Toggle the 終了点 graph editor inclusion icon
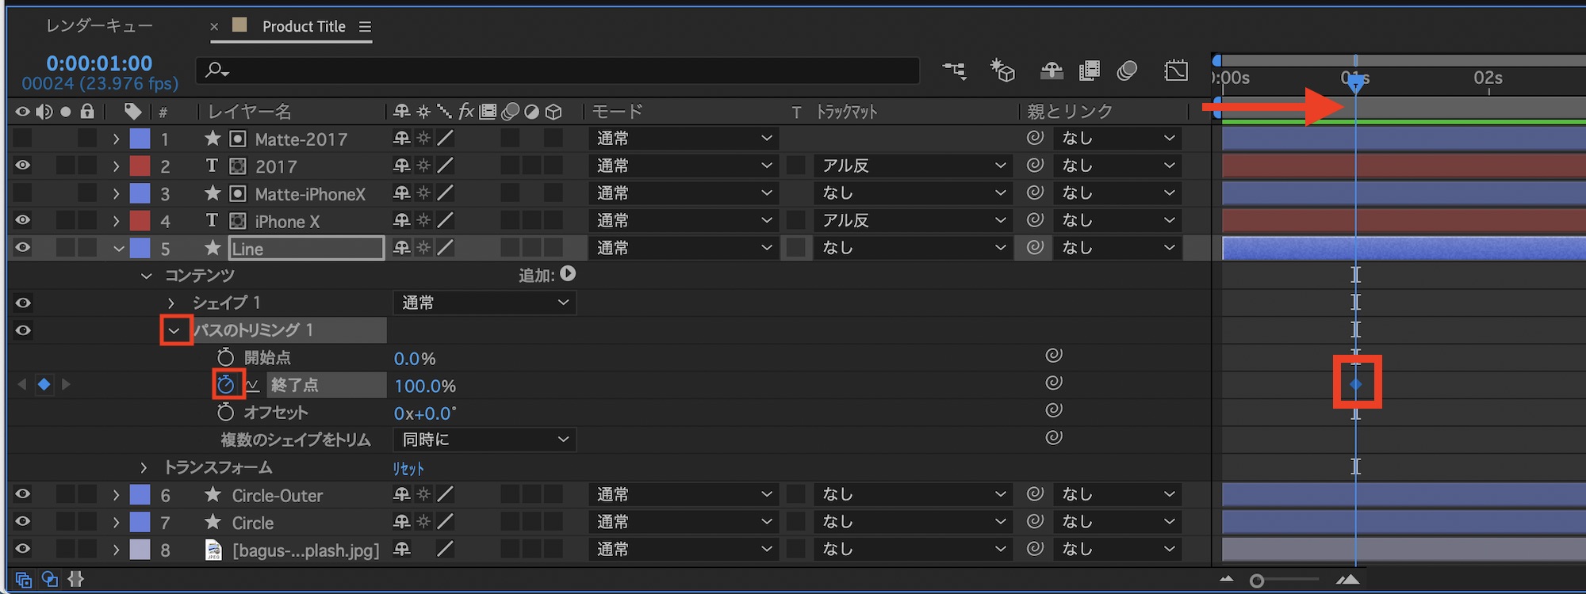The image size is (1586, 594). click(x=252, y=386)
